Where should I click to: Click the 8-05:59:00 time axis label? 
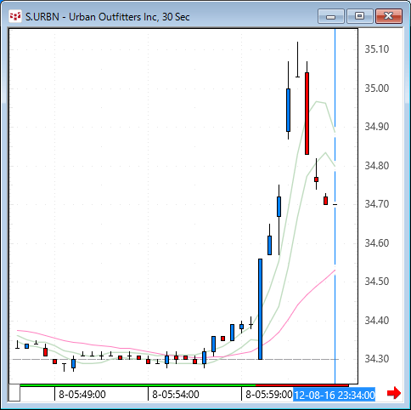pyautogui.click(x=268, y=395)
